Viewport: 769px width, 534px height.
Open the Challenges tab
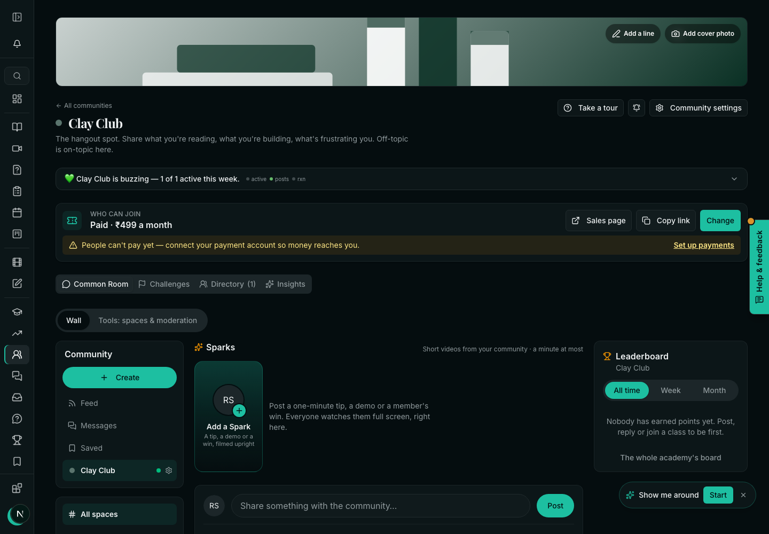click(x=164, y=284)
